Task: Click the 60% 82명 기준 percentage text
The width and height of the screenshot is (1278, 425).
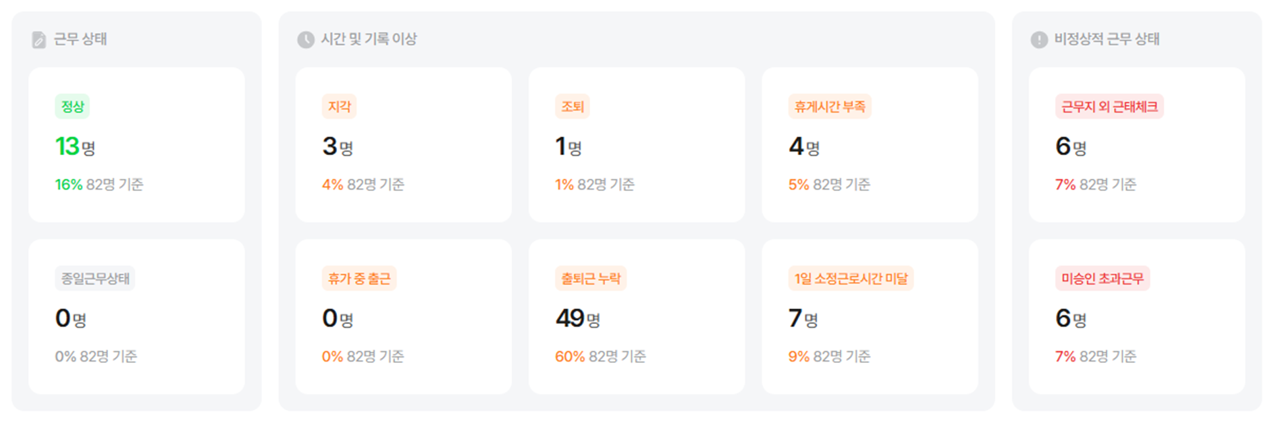Action: (x=600, y=356)
